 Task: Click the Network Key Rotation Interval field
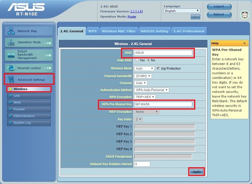(x=142, y=164)
